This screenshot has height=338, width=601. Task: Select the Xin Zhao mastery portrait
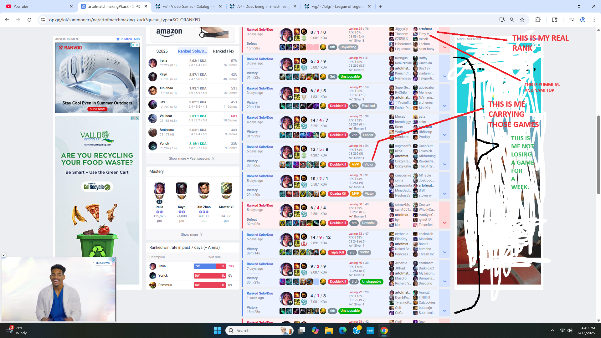[x=204, y=188]
